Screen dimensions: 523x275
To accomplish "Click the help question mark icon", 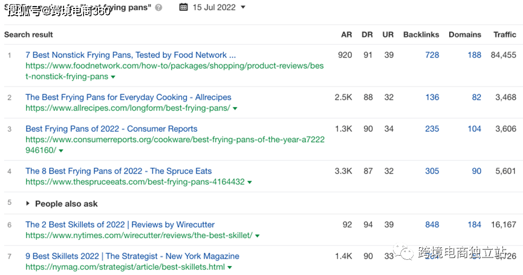I will click(x=159, y=7).
